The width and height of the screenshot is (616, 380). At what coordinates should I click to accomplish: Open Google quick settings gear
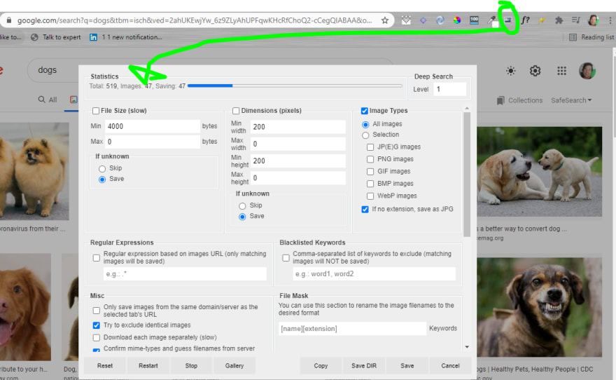pos(535,71)
